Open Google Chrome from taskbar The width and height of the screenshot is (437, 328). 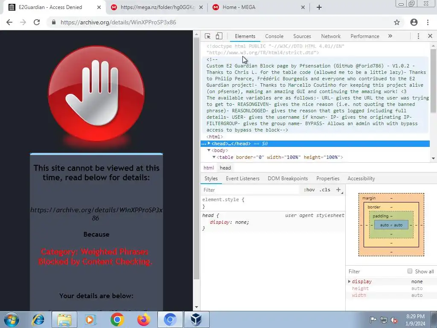(x=117, y=319)
